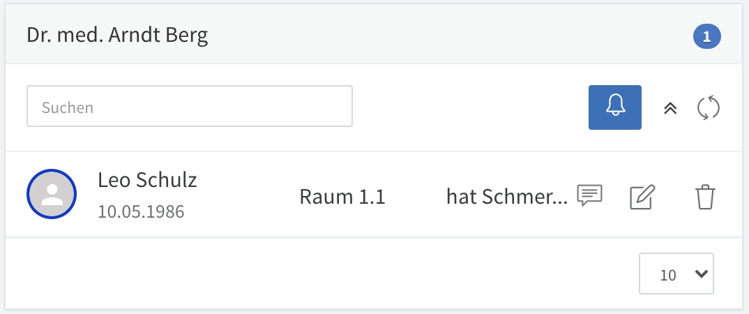
Task: Click the pagination footer area beside the page size
Action: (x=320, y=274)
